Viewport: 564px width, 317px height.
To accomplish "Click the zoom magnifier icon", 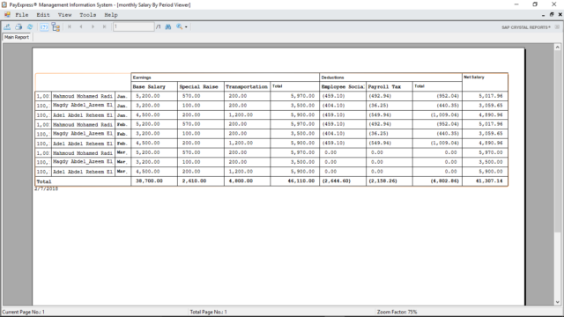I will 179,27.
